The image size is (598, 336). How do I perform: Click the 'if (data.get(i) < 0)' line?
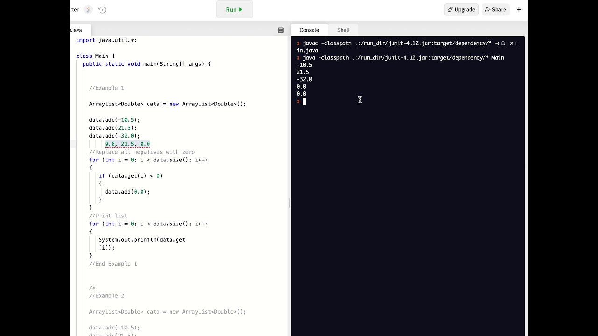(130, 176)
